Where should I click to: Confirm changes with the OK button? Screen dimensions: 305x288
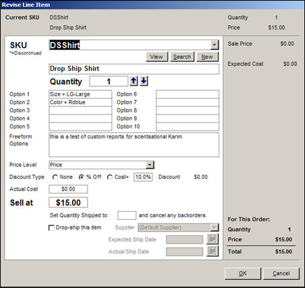(x=242, y=273)
